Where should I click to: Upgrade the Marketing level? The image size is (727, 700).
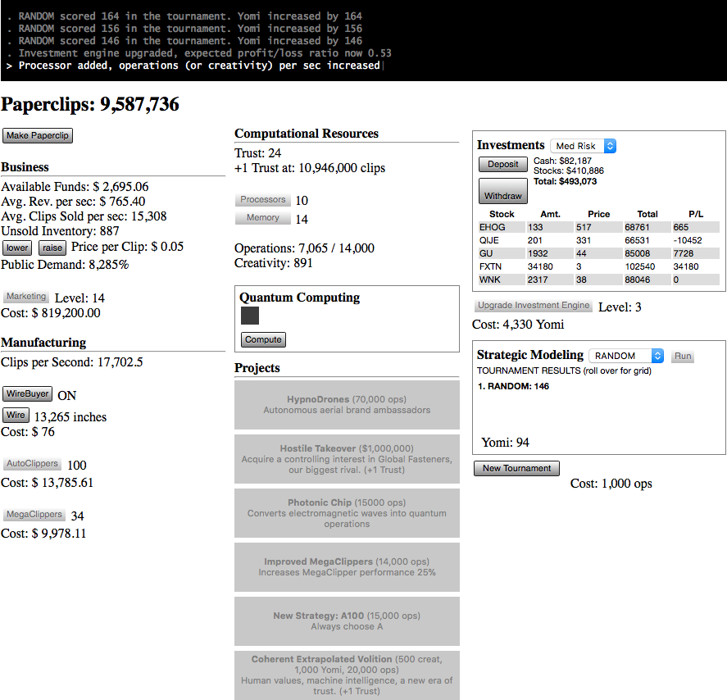tap(26, 297)
